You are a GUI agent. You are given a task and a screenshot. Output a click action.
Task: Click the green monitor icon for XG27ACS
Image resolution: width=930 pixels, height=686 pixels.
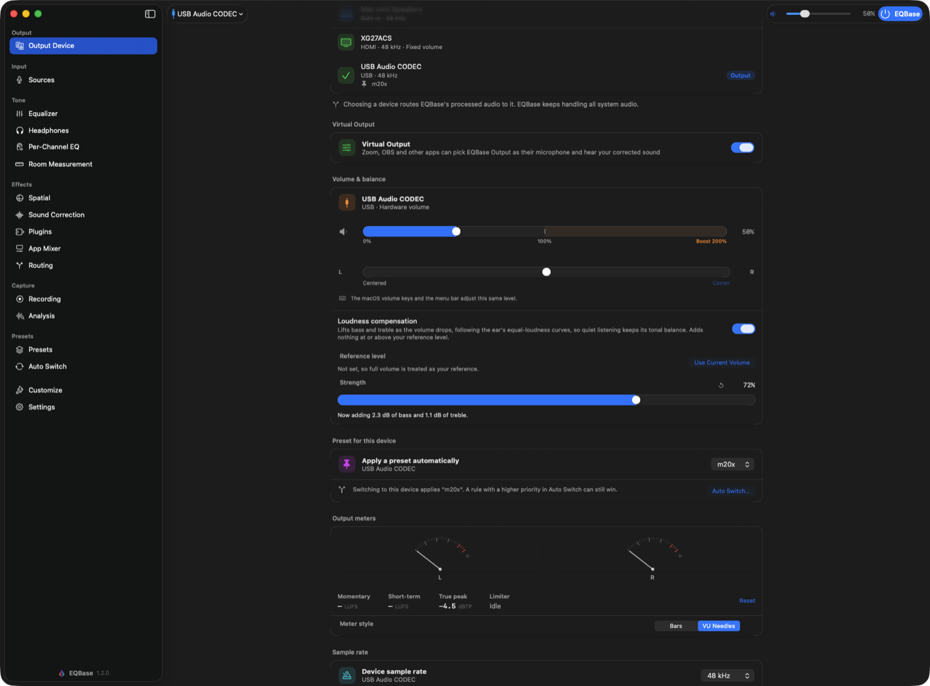pyautogui.click(x=346, y=42)
